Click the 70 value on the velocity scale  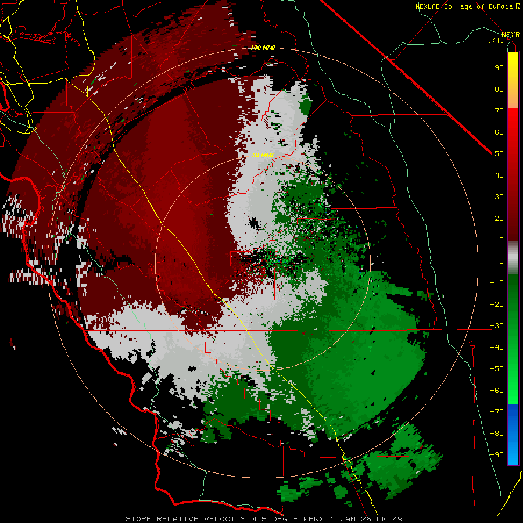pyautogui.click(x=499, y=111)
